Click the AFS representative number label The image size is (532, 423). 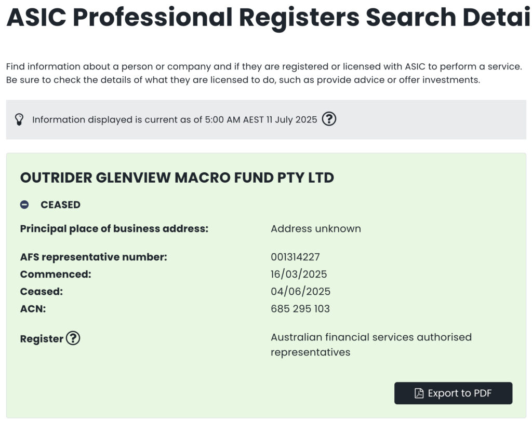tap(94, 257)
